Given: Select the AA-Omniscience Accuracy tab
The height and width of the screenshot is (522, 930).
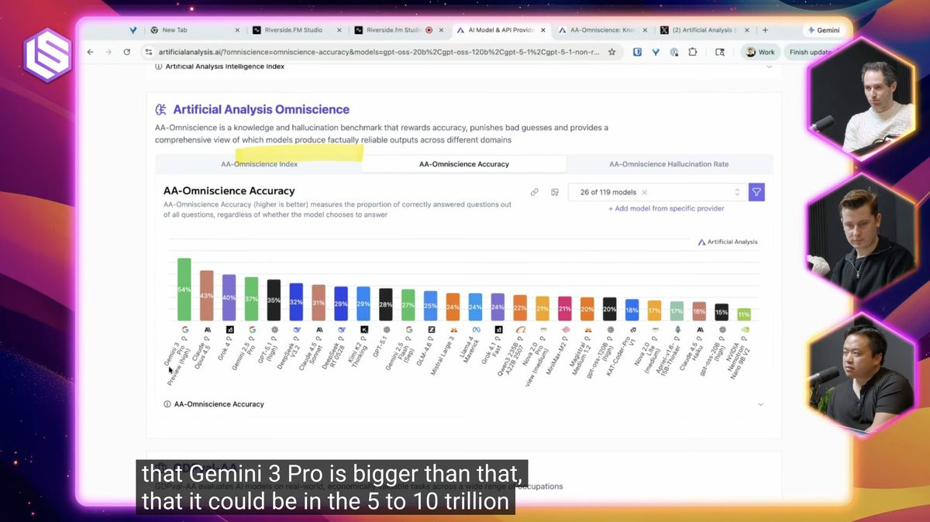Looking at the screenshot, I should click(x=463, y=164).
